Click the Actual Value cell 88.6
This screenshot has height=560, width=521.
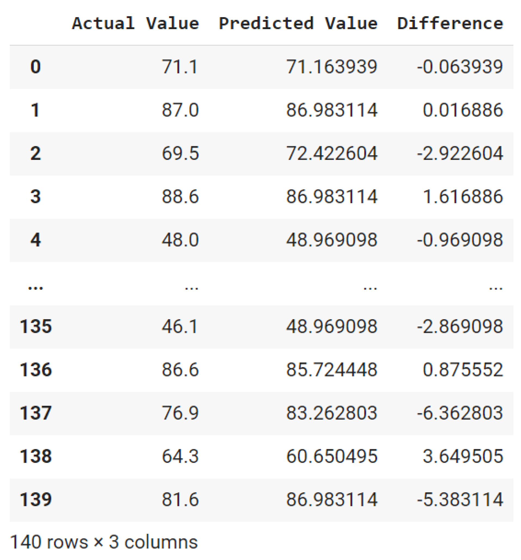180,197
